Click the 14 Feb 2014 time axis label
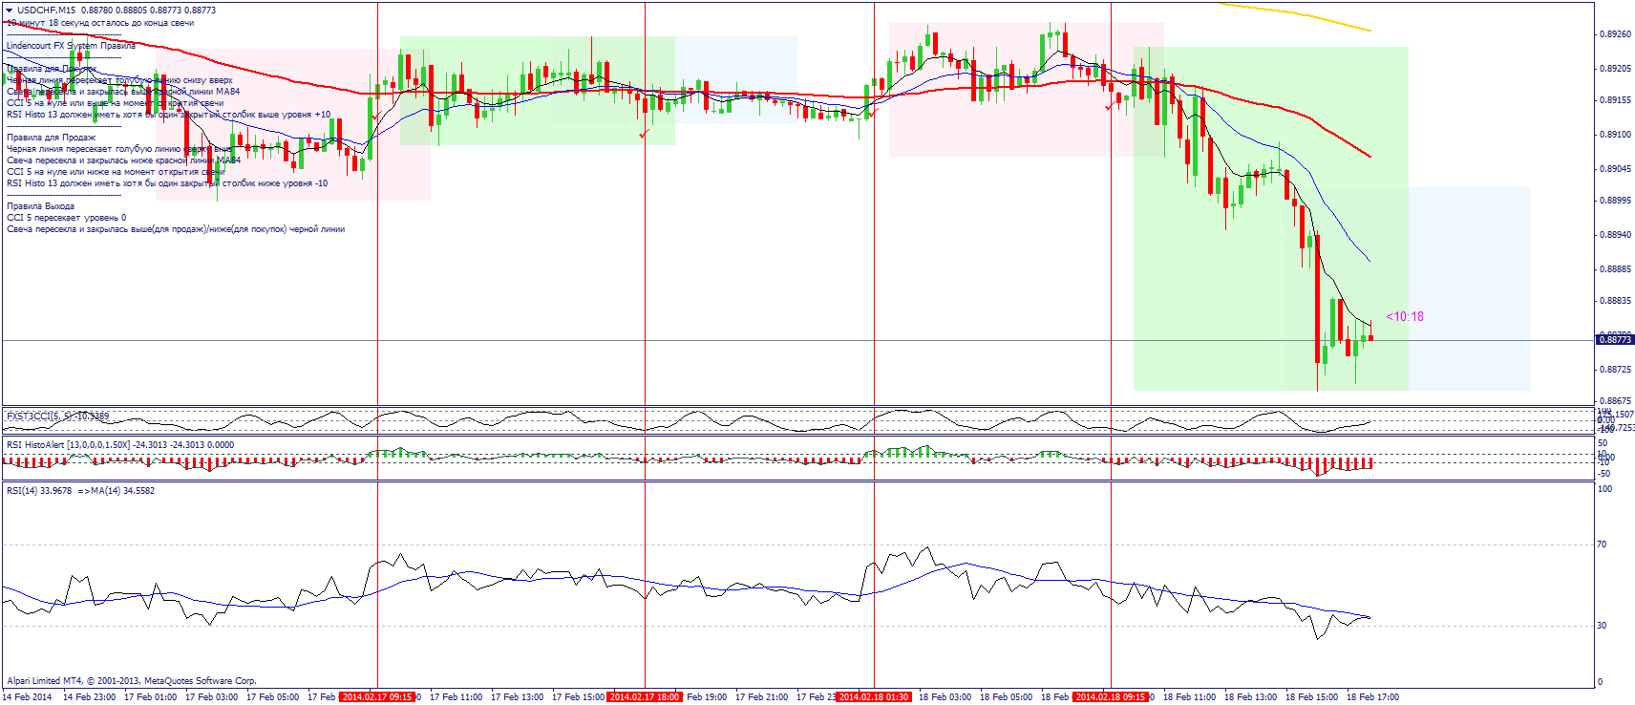The image size is (1635, 705). 28,697
